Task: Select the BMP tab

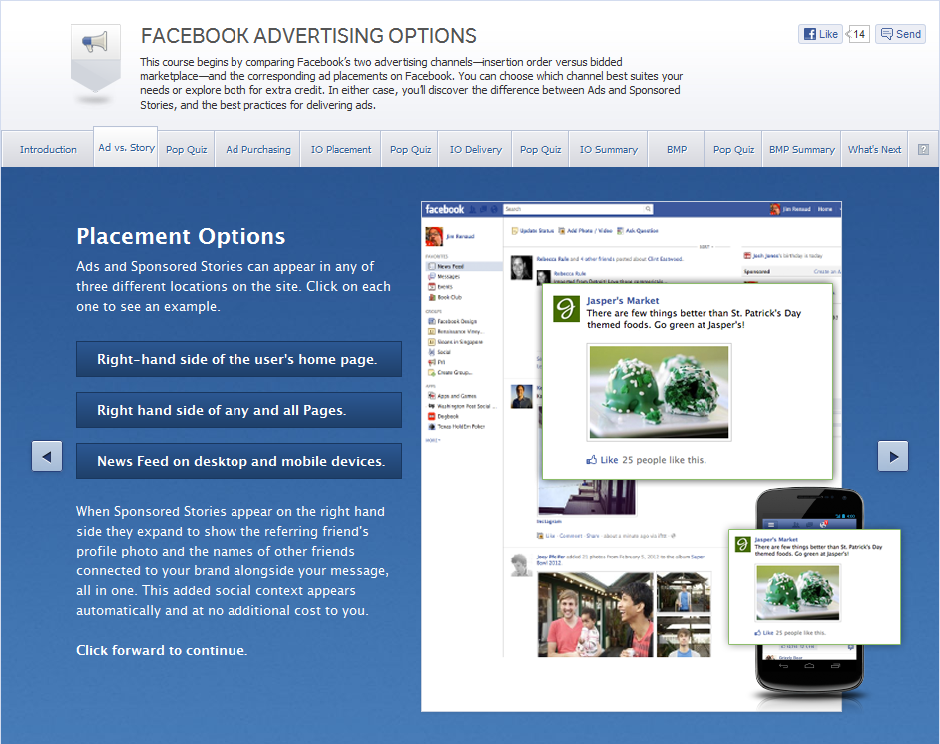Action: point(677,149)
